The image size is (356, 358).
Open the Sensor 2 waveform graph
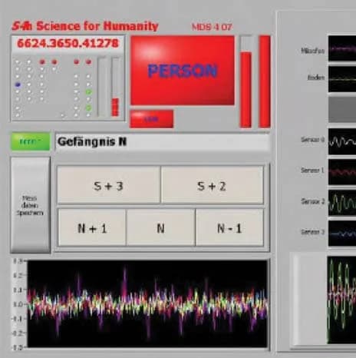coord(342,203)
